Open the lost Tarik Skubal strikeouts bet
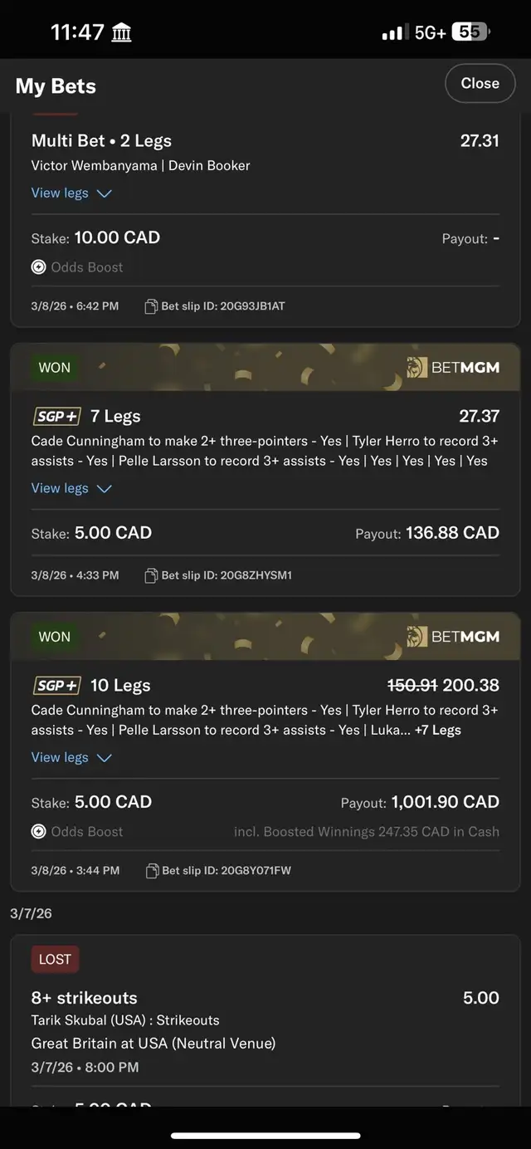 coord(265,1021)
